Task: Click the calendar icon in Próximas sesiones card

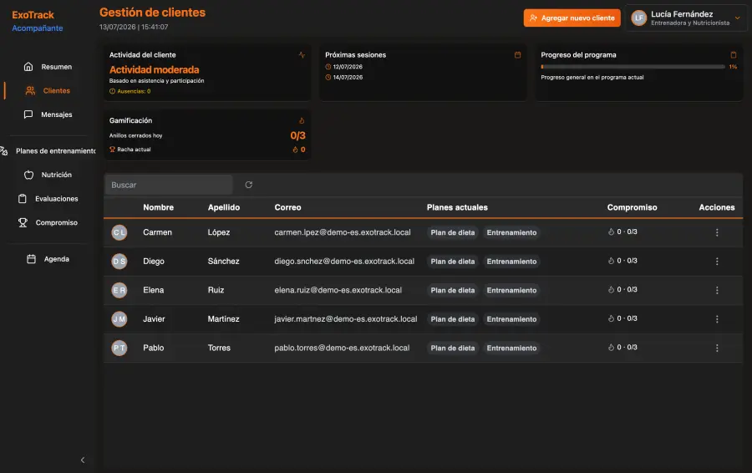Action: (x=517, y=54)
